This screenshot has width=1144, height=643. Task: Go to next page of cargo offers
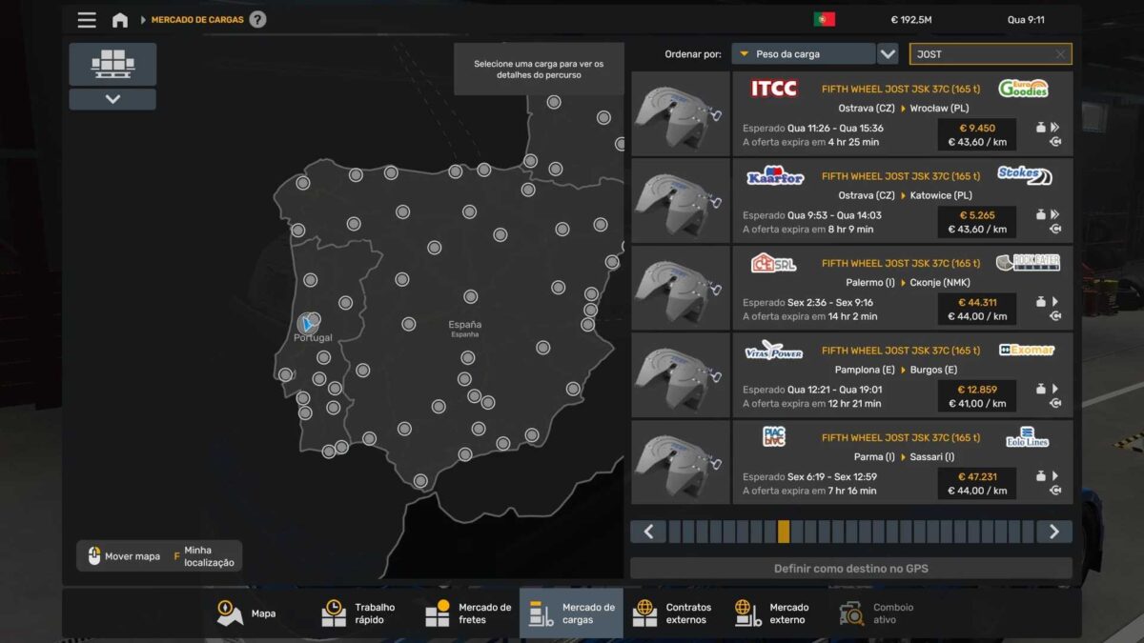click(1053, 532)
